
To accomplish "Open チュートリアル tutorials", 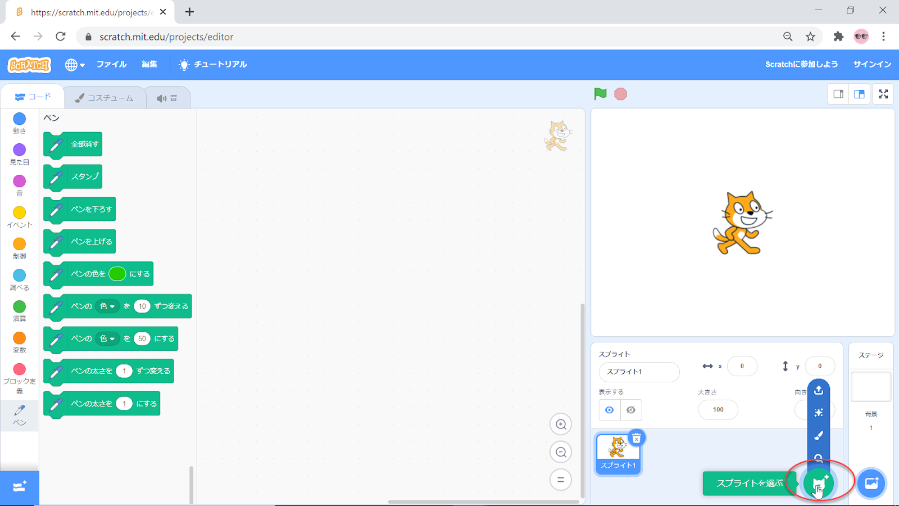I will click(x=213, y=65).
